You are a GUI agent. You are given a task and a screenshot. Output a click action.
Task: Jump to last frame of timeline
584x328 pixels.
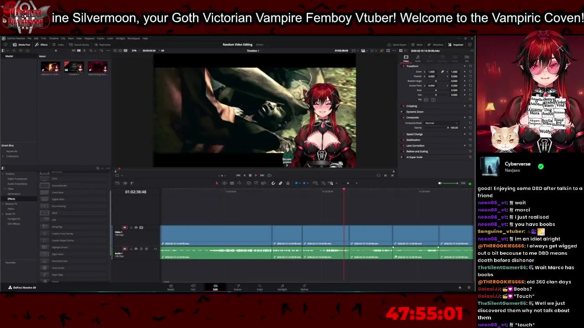(x=262, y=175)
